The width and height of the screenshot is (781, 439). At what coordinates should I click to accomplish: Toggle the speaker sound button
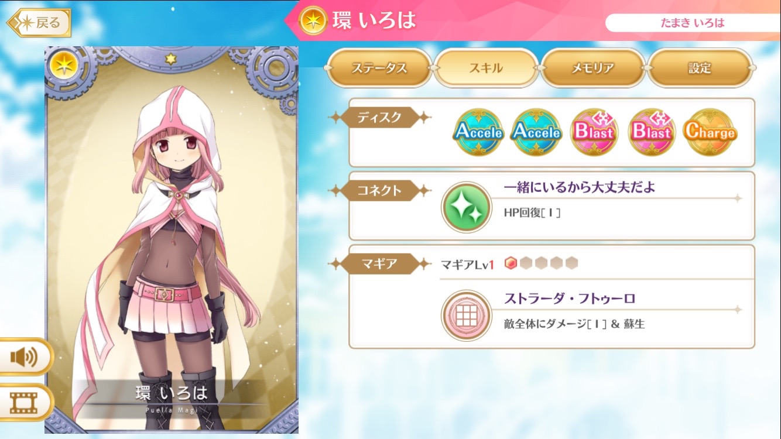(x=25, y=356)
